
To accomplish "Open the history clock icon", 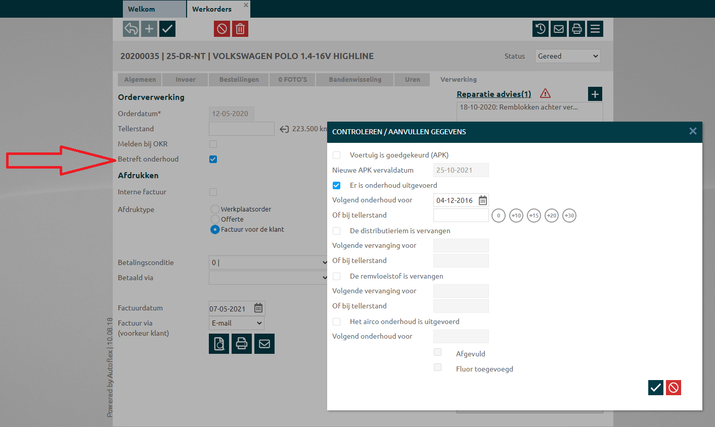I will 541,29.
